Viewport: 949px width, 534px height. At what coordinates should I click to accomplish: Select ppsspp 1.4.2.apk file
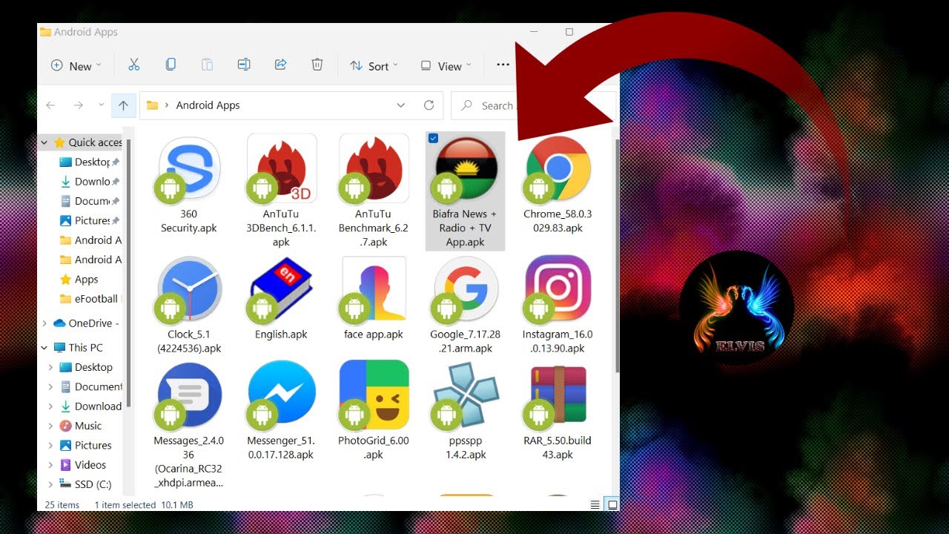click(x=466, y=412)
